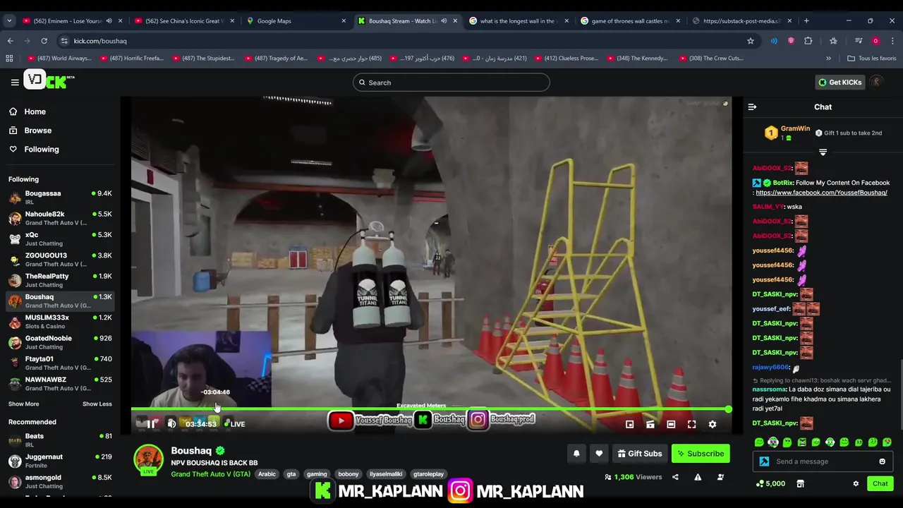Pause the live stream video
The width and height of the screenshot is (903, 508).
(151, 424)
